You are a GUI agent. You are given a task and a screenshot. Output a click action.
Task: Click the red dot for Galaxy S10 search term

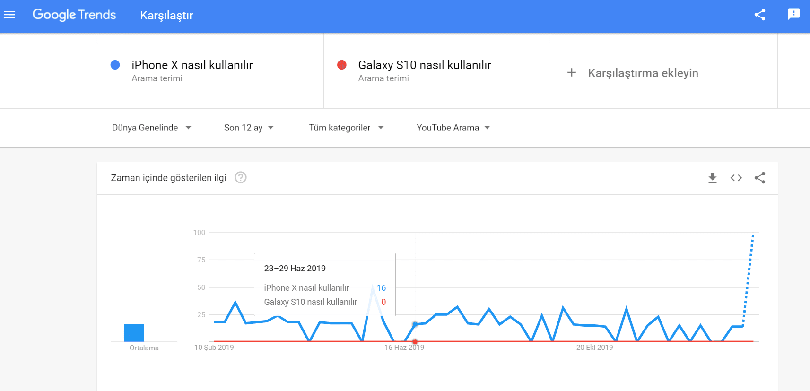[342, 65]
